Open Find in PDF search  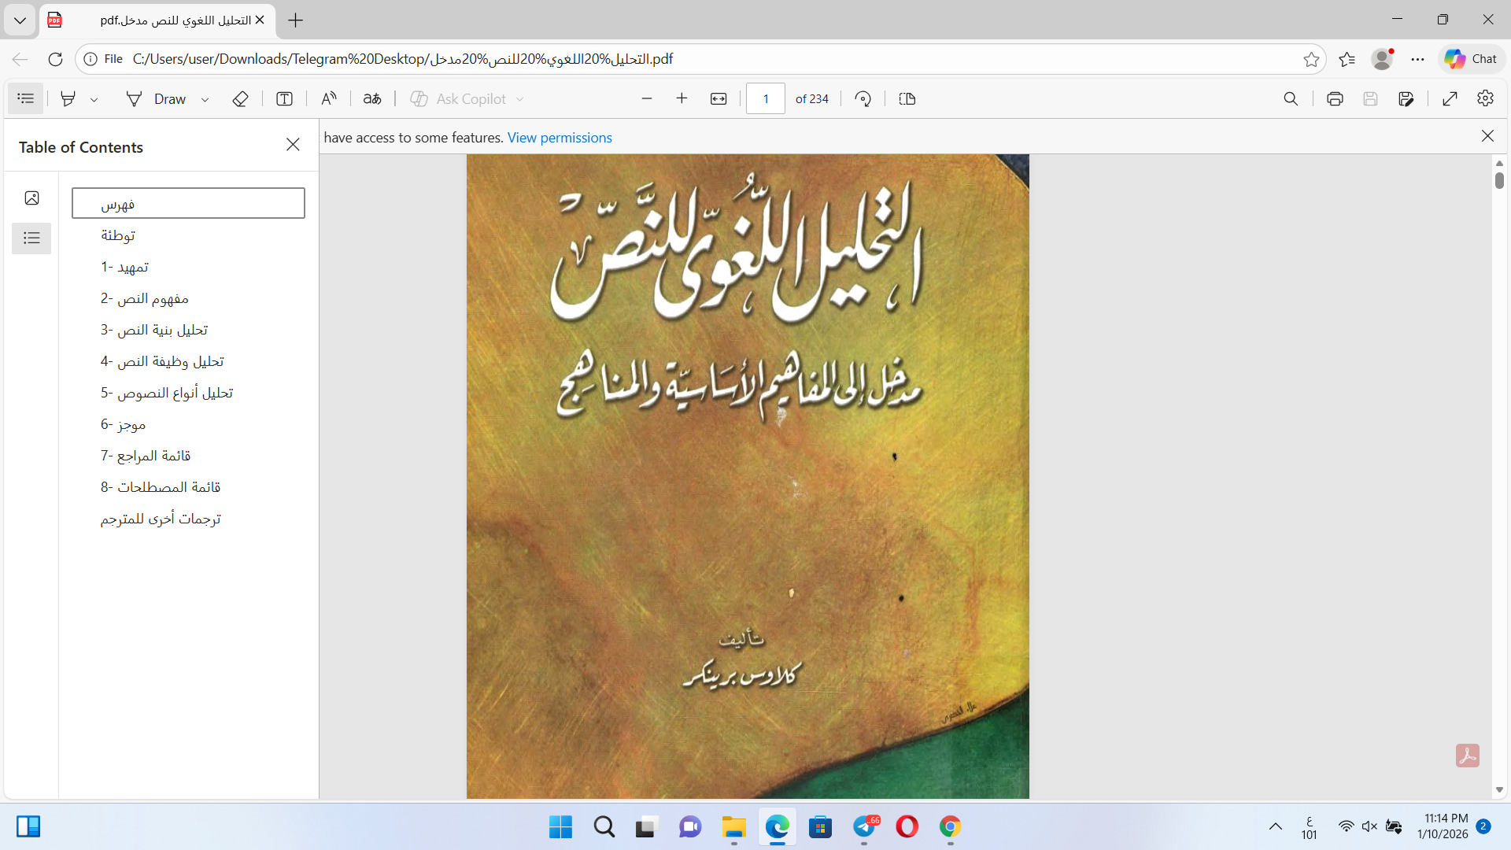tap(1291, 99)
